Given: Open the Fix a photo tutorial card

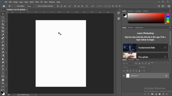Looking at the screenshot, I should (x=145, y=56).
